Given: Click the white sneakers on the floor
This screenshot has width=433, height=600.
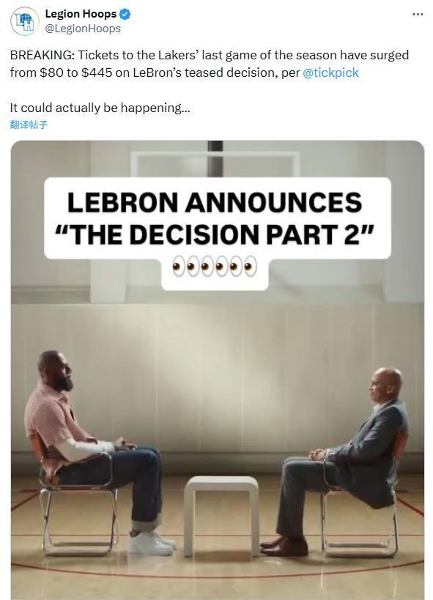Looking at the screenshot, I should click(152, 544).
